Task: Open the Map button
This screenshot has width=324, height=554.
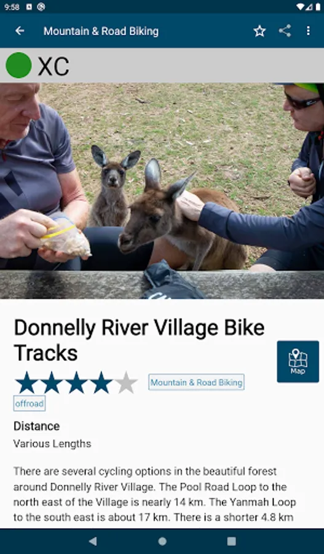Action: 298,361
